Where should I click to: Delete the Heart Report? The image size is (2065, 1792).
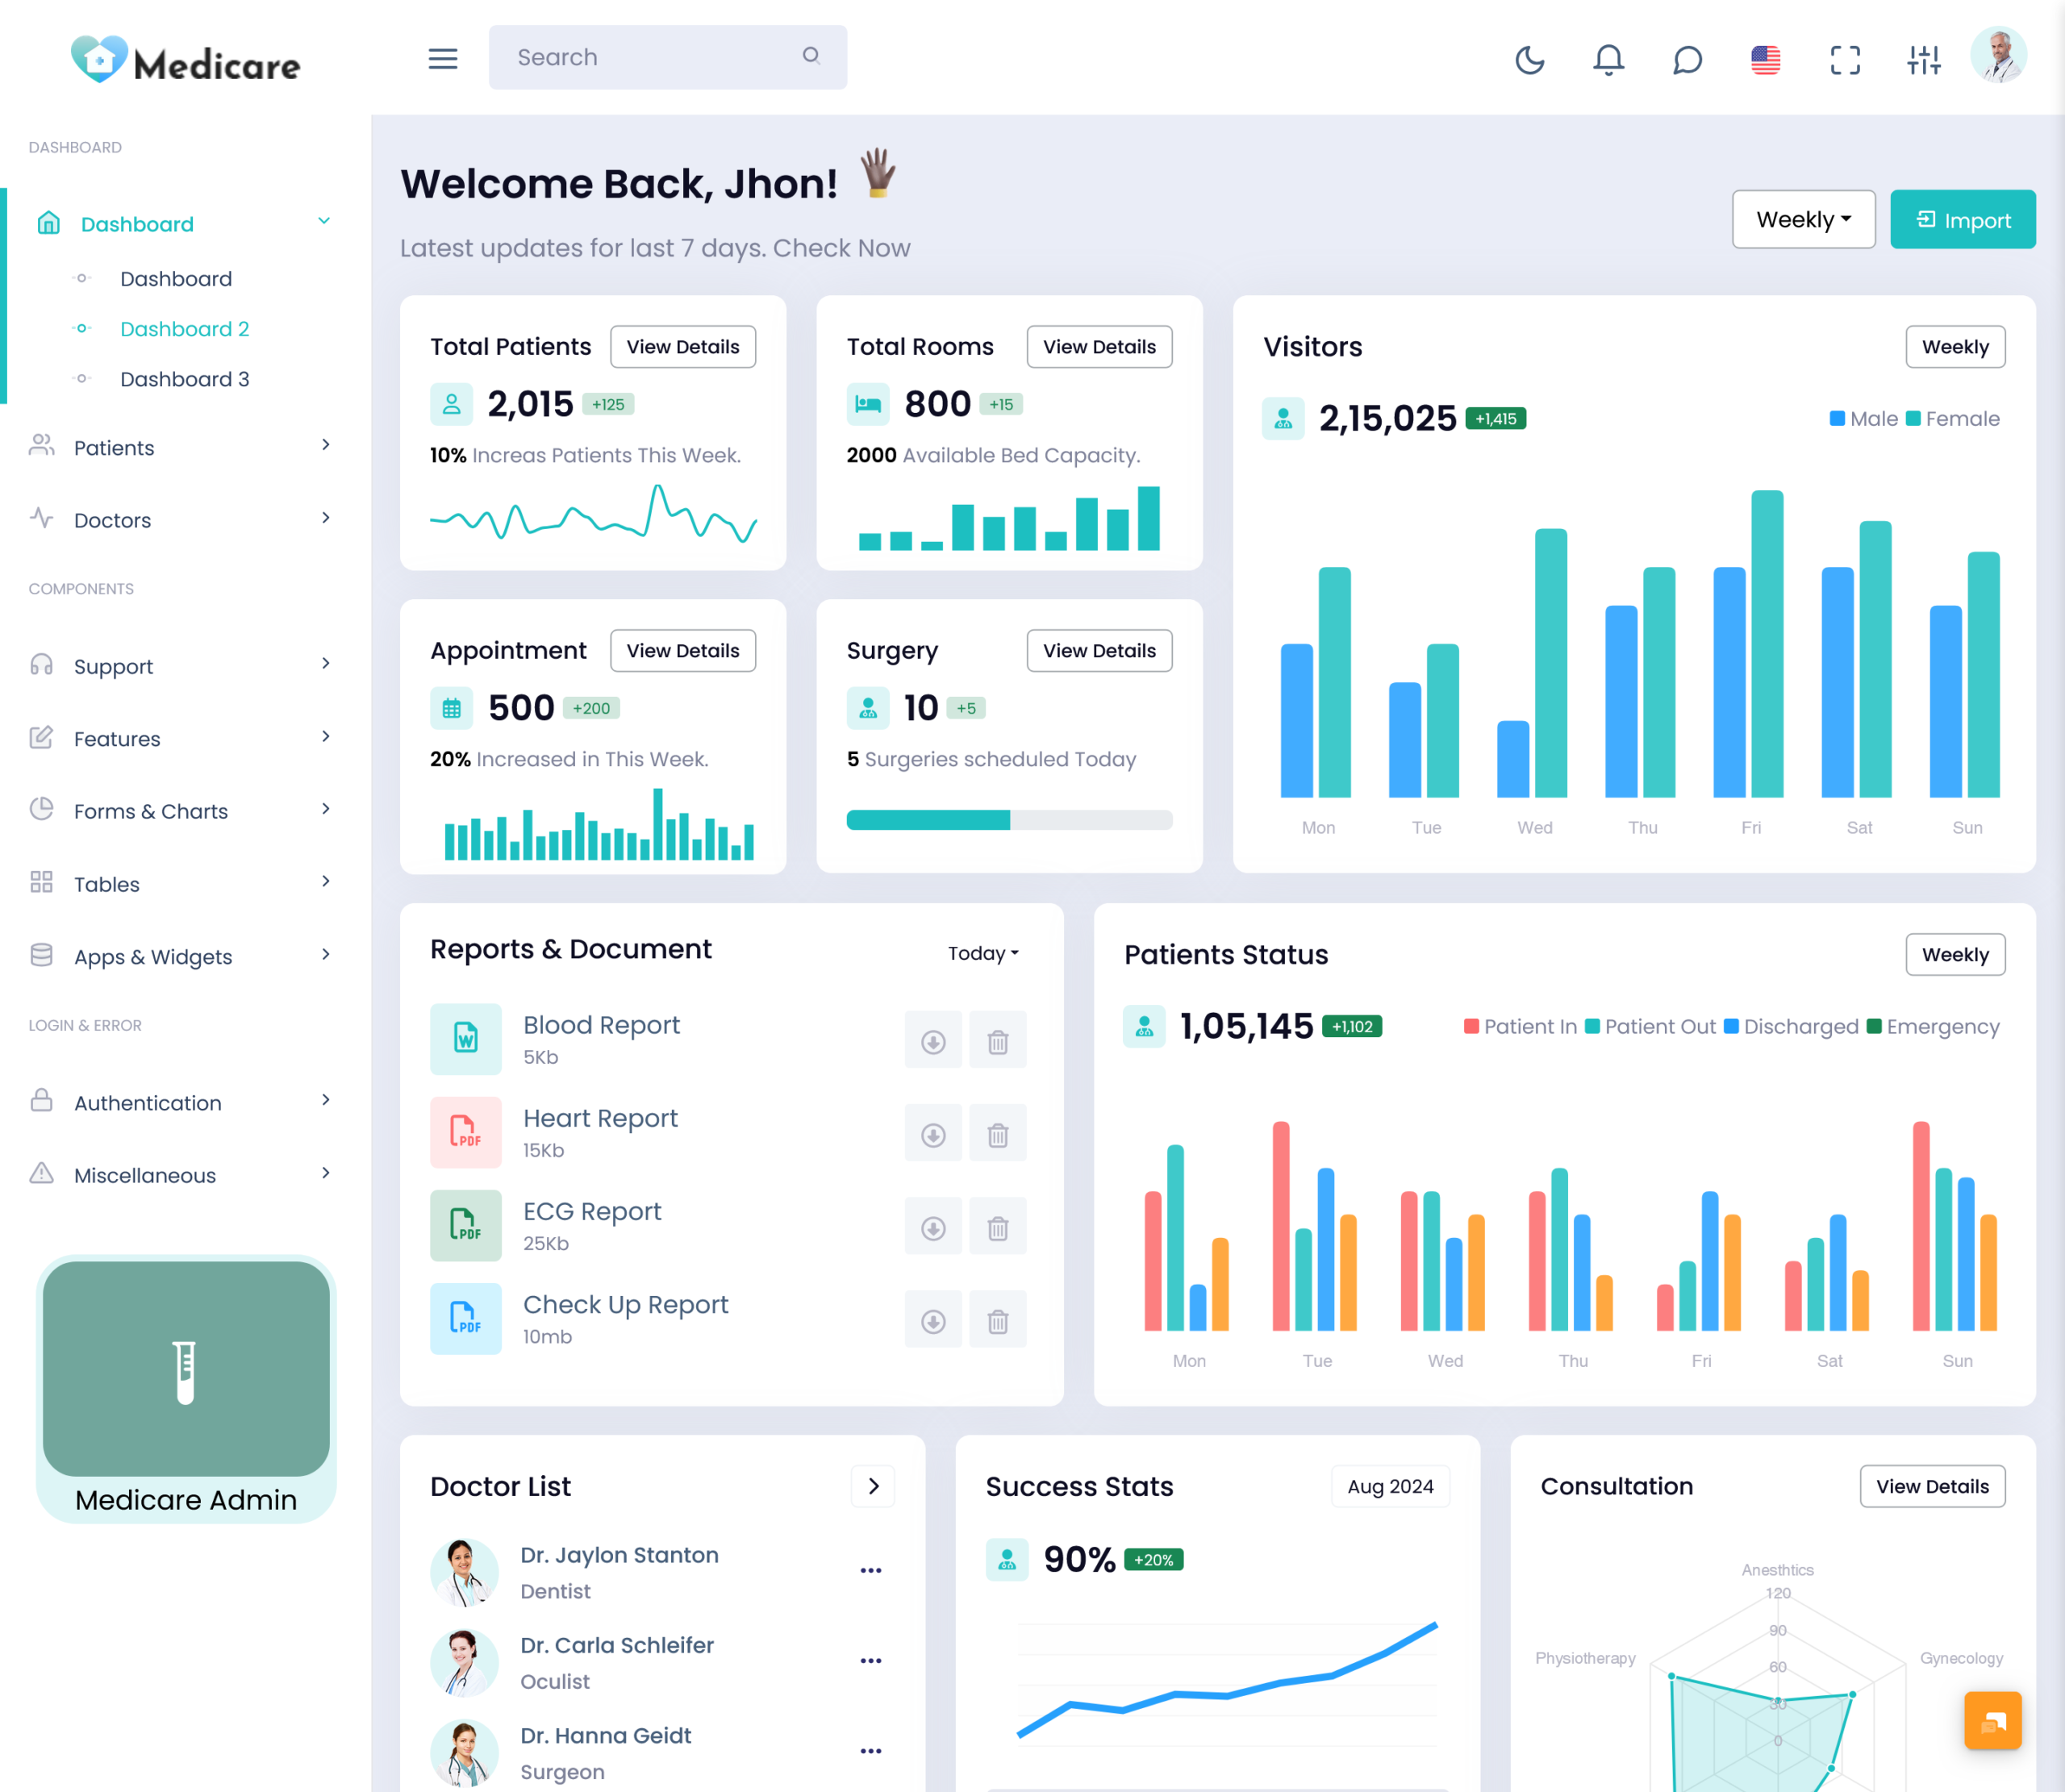997,1133
